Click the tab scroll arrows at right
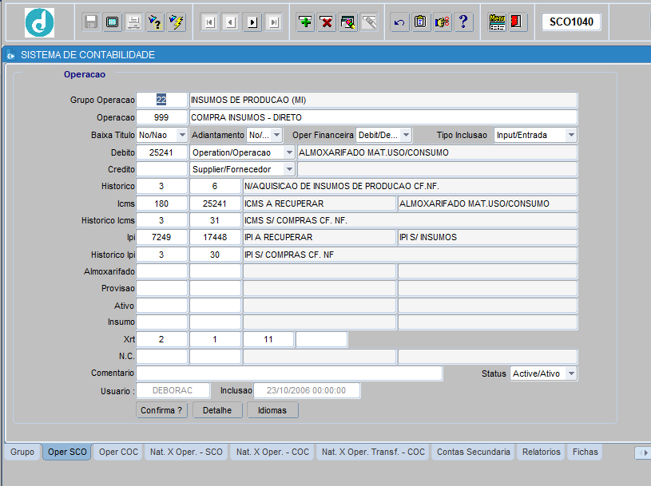Image resolution: width=651 pixels, height=486 pixels. click(x=643, y=452)
